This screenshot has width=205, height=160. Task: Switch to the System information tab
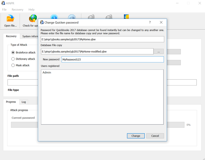tap(29, 36)
